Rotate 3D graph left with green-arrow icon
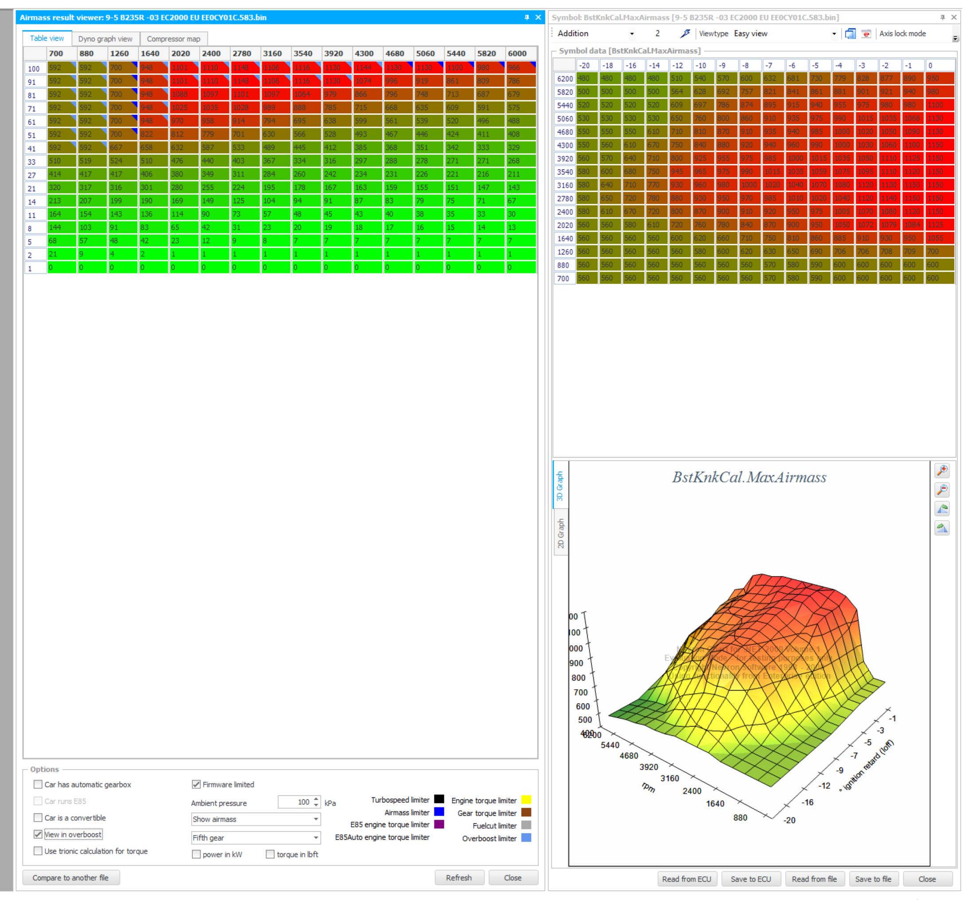Screen dimensions: 965x900 pos(941,509)
